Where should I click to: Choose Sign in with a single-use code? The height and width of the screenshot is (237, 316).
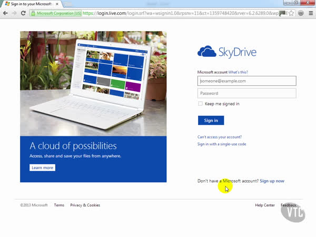[222, 144]
